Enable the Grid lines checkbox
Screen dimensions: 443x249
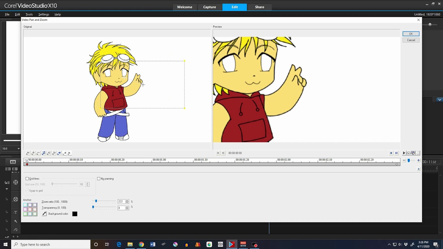(x=27, y=179)
